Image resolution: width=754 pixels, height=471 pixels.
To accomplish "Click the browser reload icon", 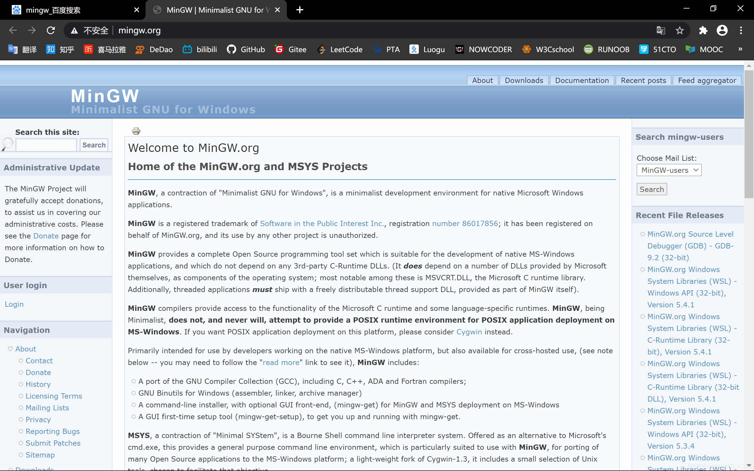I will pos(51,30).
